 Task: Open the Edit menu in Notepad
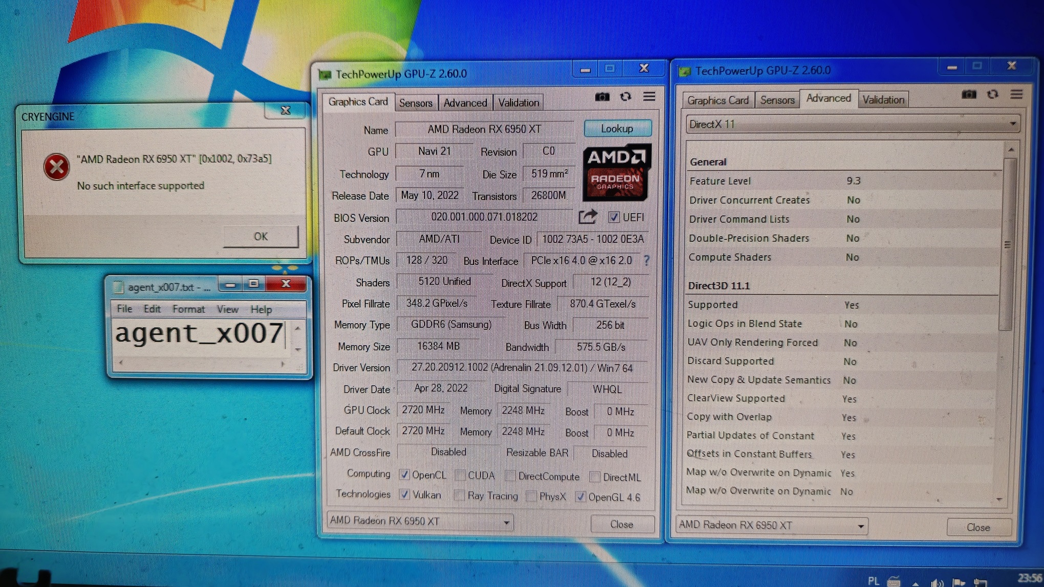tap(152, 309)
